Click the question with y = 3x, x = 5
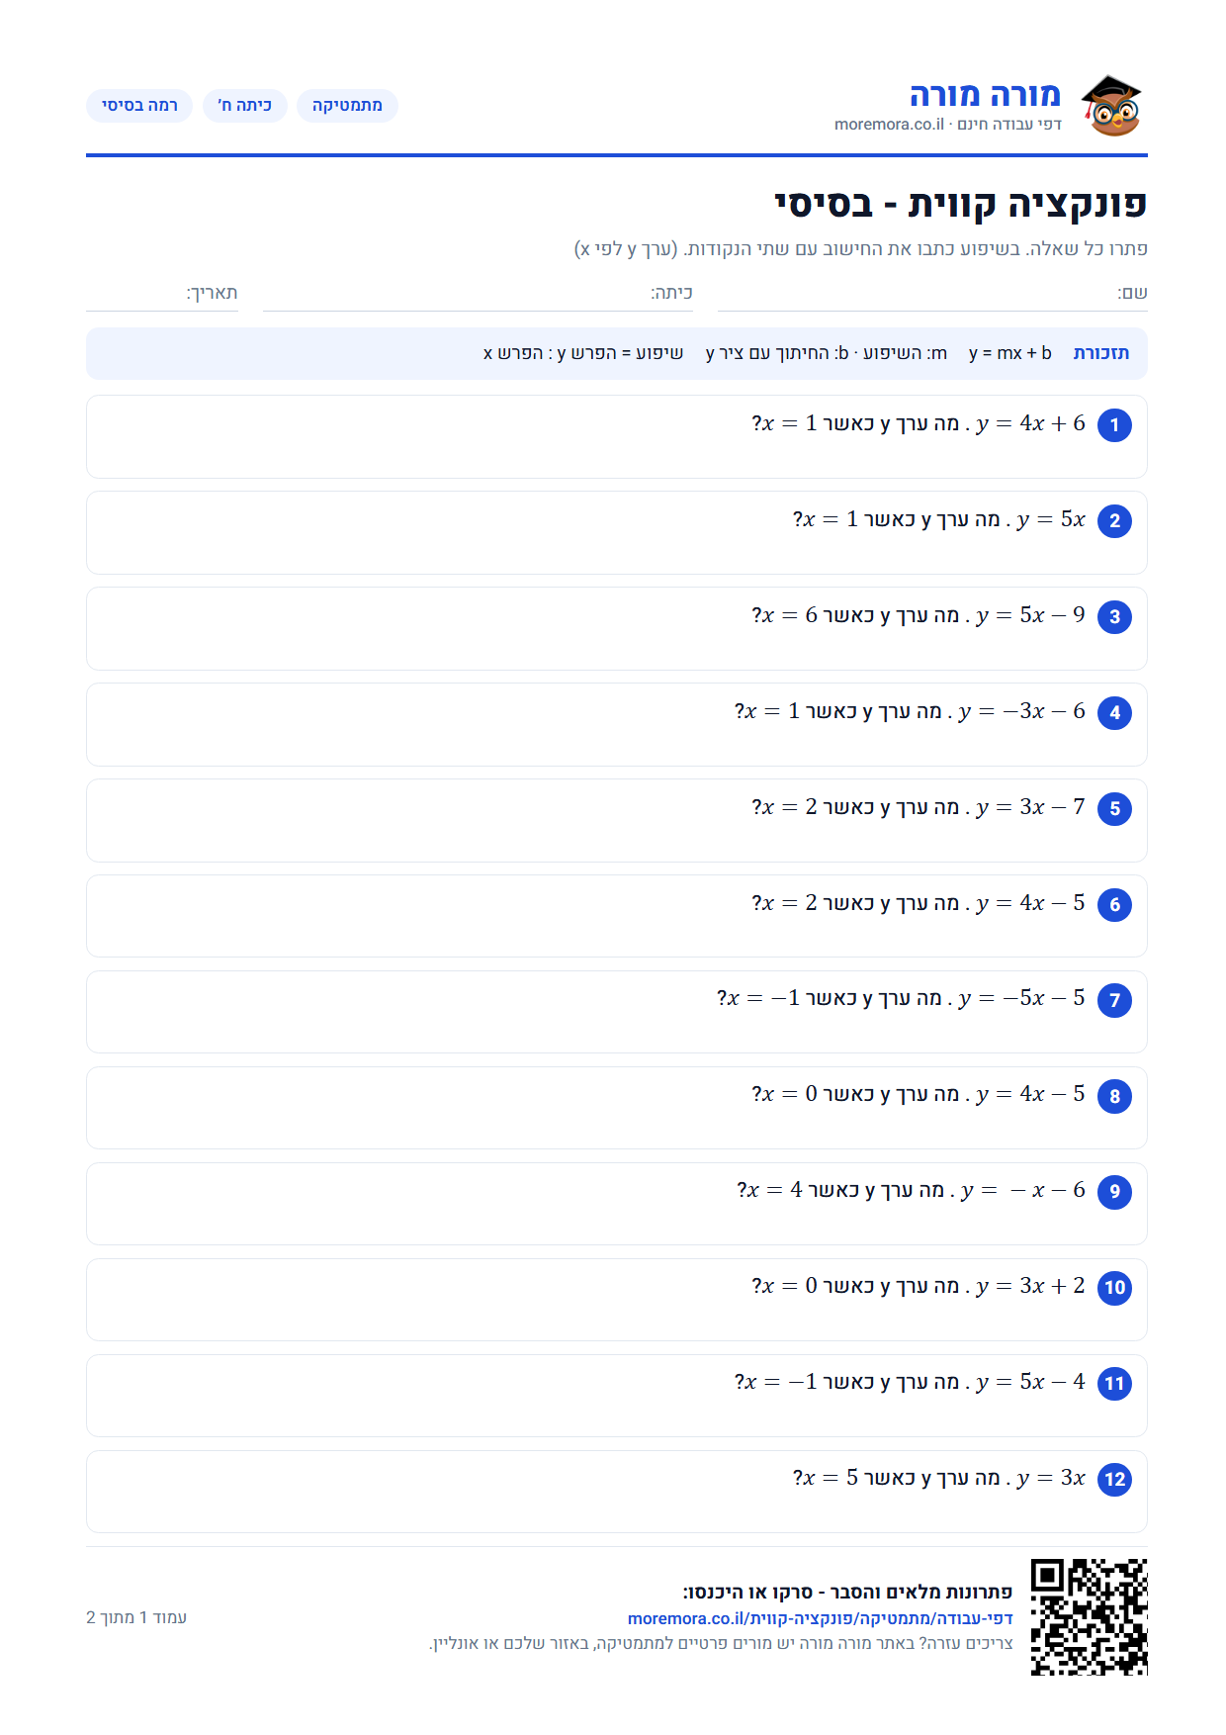 (x=617, y=1492)
